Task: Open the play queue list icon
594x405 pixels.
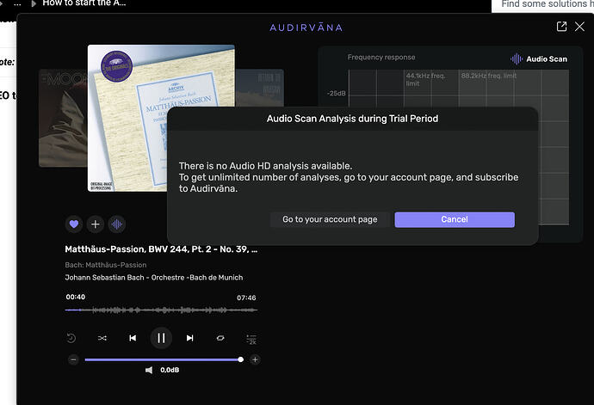Action: (x=251, y=339)
